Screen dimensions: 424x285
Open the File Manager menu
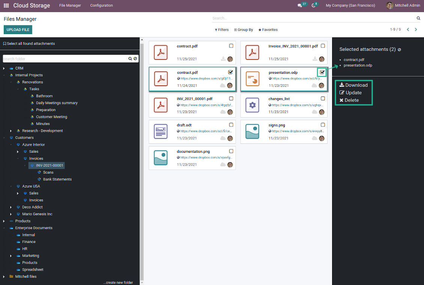[x=70, y=5]
